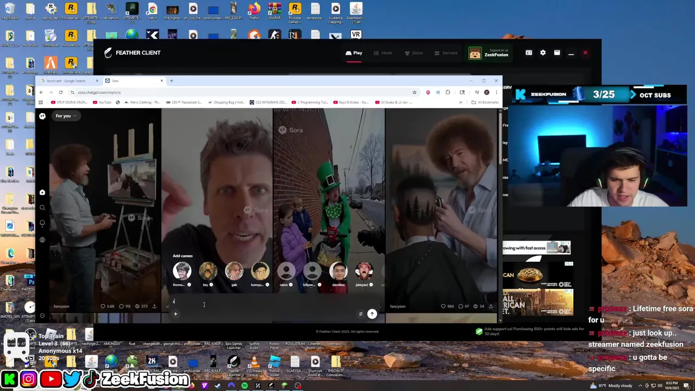Open the ZeekFusion account in Feather Client
The height and width of the screenshot is (391, 695).
(x=489, y=53)
